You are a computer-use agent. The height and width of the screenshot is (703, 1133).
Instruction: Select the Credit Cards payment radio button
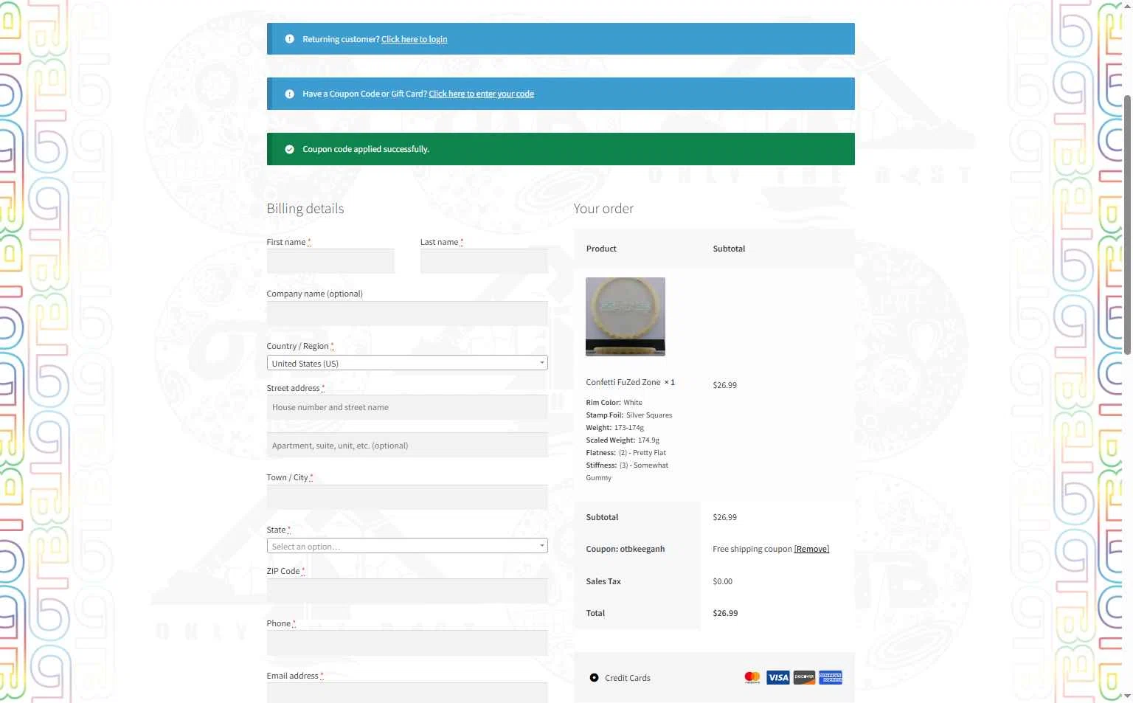pos(594,677)
